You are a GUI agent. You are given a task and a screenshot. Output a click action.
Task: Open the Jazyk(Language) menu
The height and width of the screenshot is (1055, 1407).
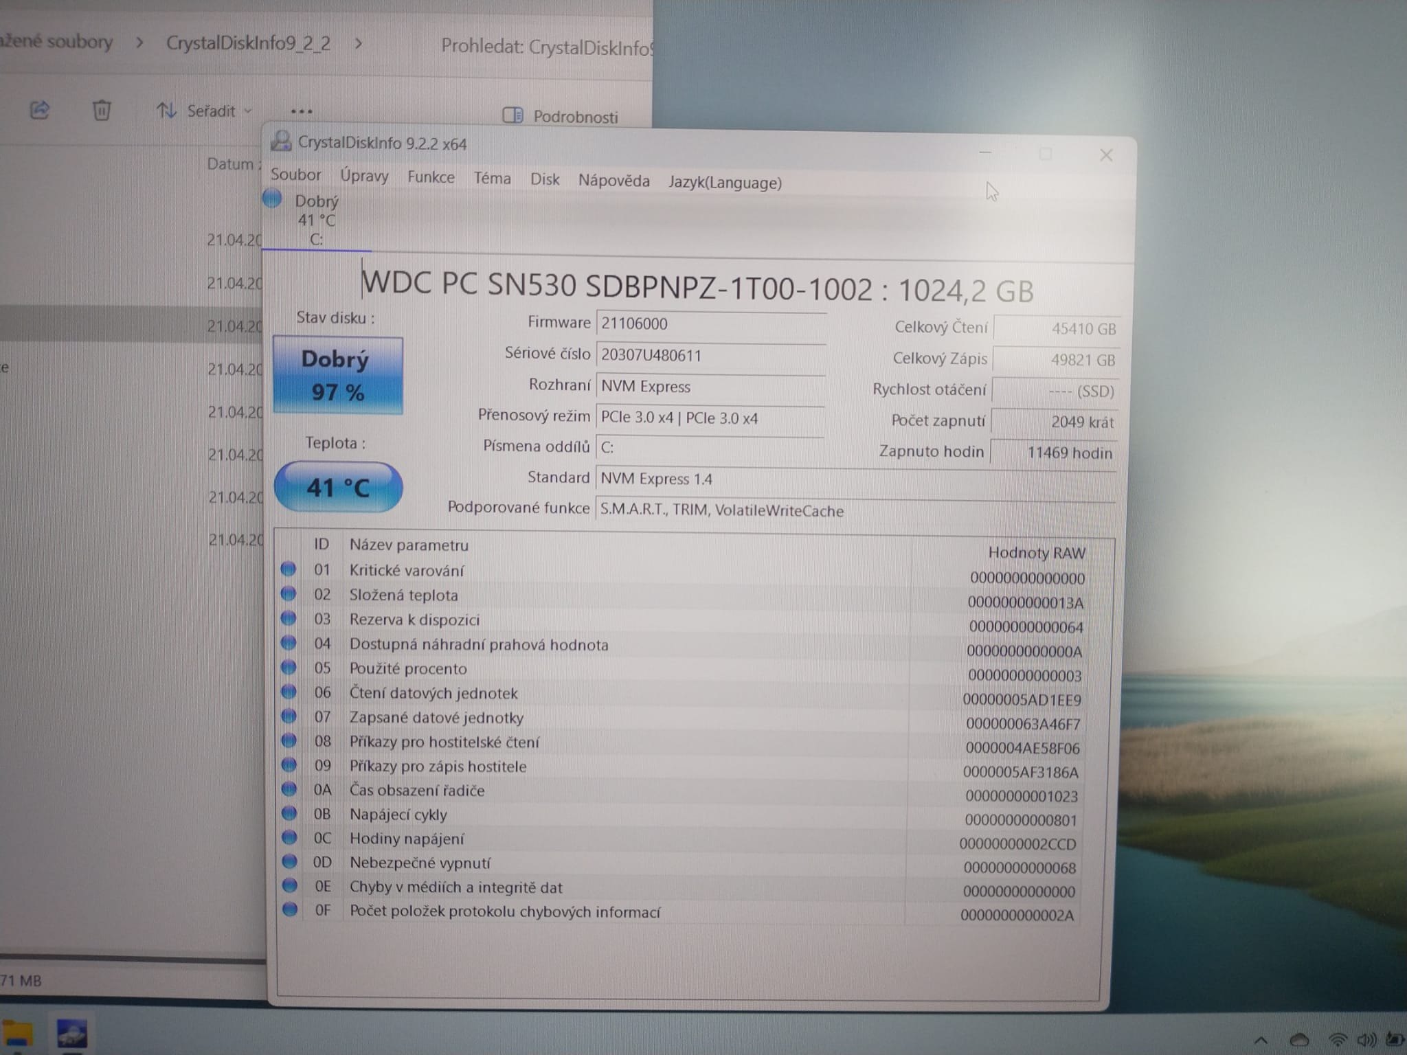point(725,183)
